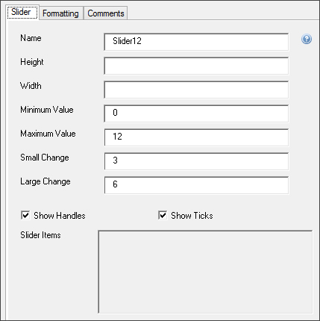
Task: Click into the empty Width field
Action: pos(196,90)
